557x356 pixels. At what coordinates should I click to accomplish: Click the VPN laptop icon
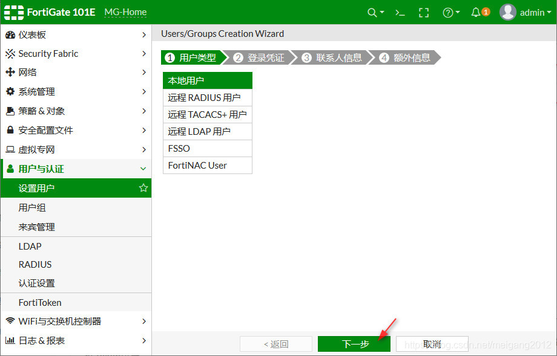[10, 150]
